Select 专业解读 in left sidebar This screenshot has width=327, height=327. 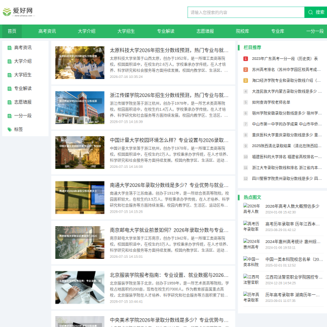click(23, 89)
